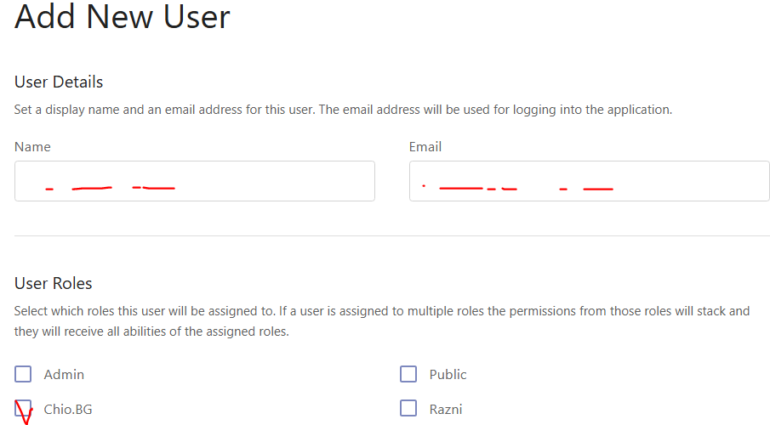The width and height of the screenshot is (770, 425).
Task: Click the 'receive all abilities' description line
Action: pos(151,331)
